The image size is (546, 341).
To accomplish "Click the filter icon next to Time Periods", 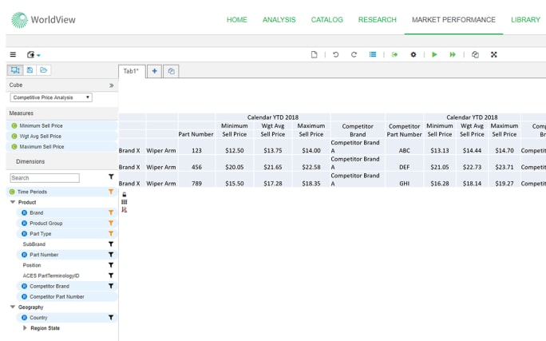I will [x=111, y=192].
